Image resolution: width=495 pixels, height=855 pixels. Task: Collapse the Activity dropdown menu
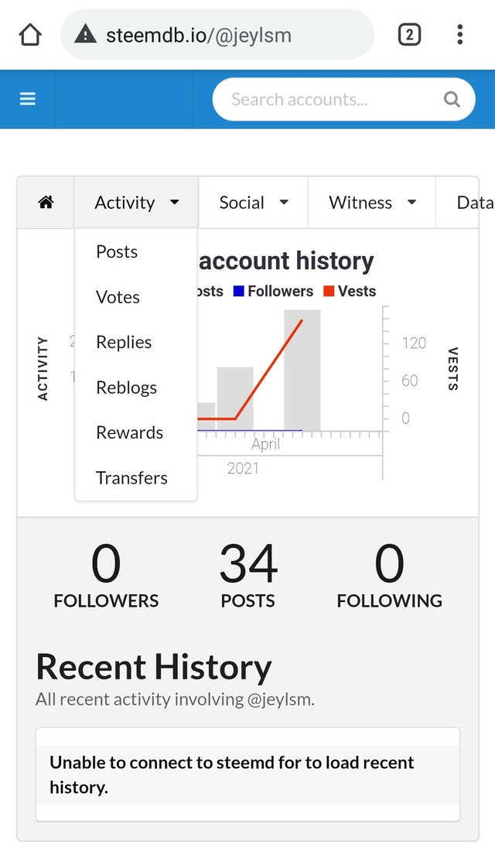(136, 202)
